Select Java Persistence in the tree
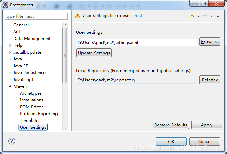 [x=29, y=73]
